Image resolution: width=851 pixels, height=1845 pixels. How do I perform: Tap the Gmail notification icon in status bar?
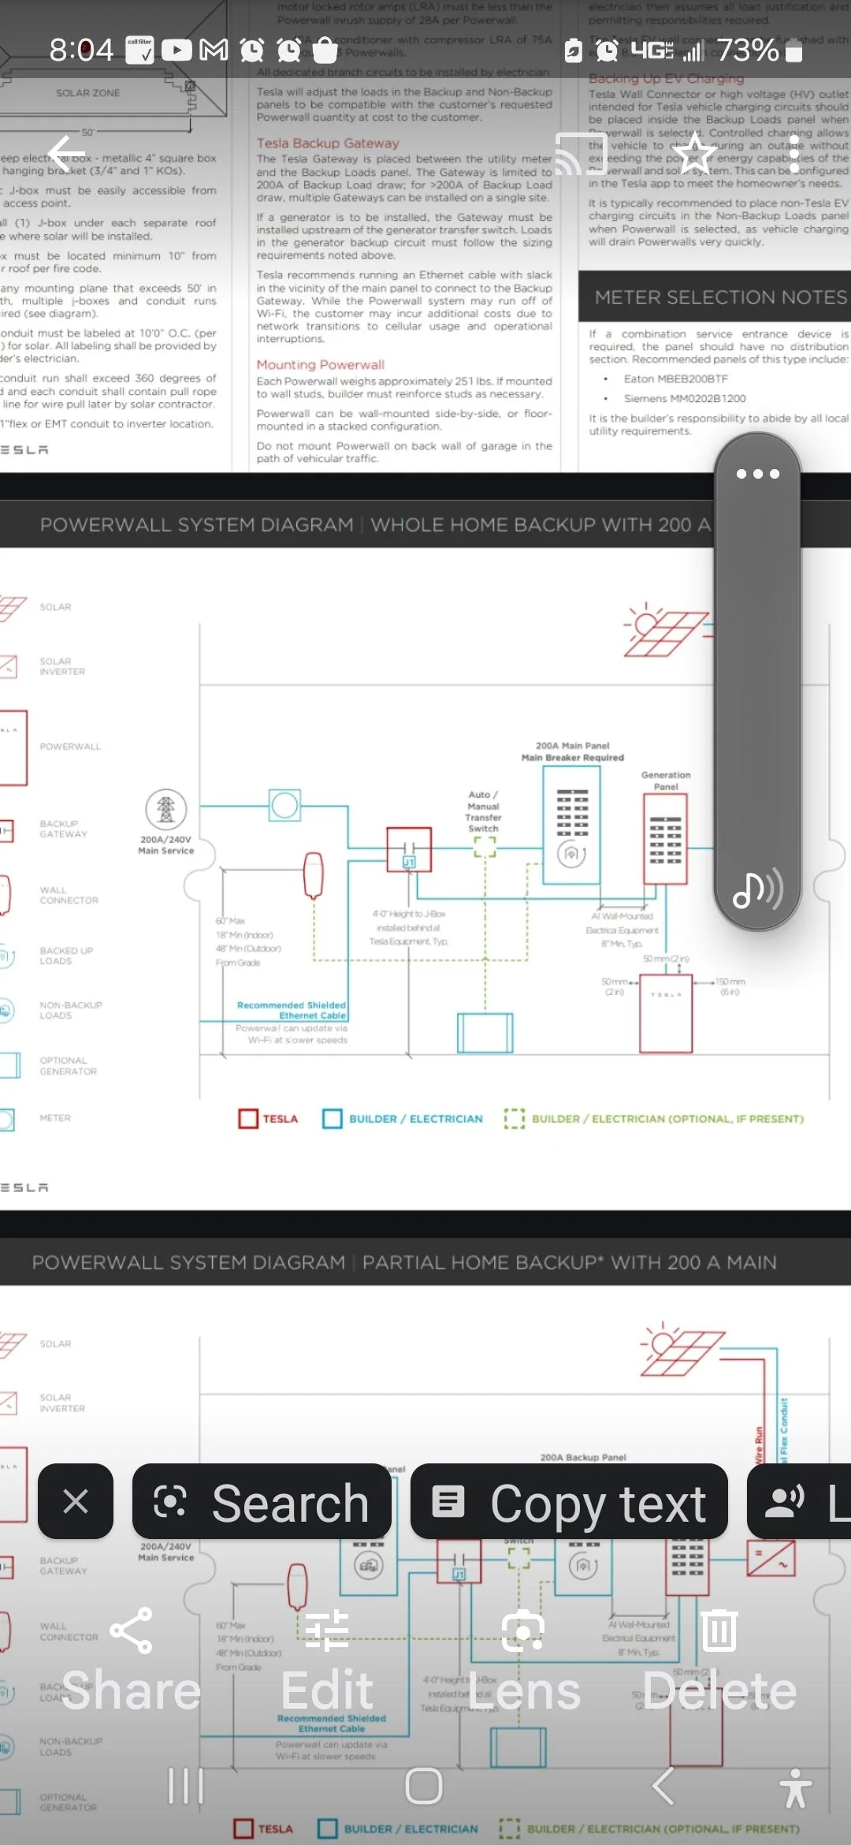(x=214, y=50)
